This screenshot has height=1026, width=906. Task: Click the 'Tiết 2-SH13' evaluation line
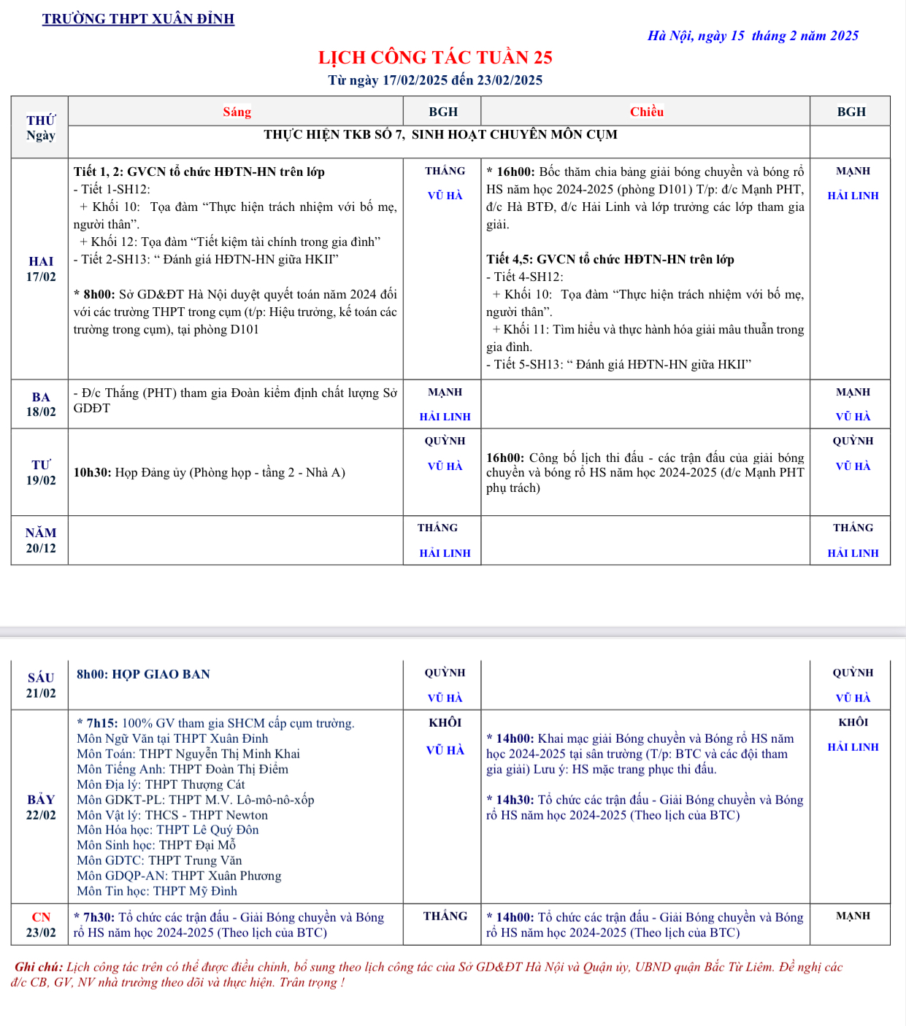coord(206,260)
